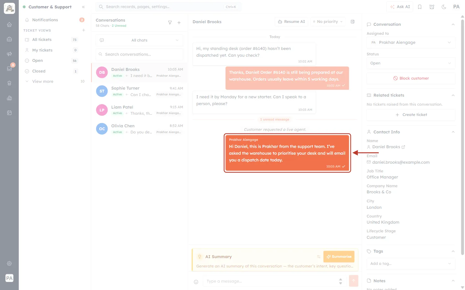465x290 pixels.
Task: Open Sophie Turner conversation
Action: point(139,91)
